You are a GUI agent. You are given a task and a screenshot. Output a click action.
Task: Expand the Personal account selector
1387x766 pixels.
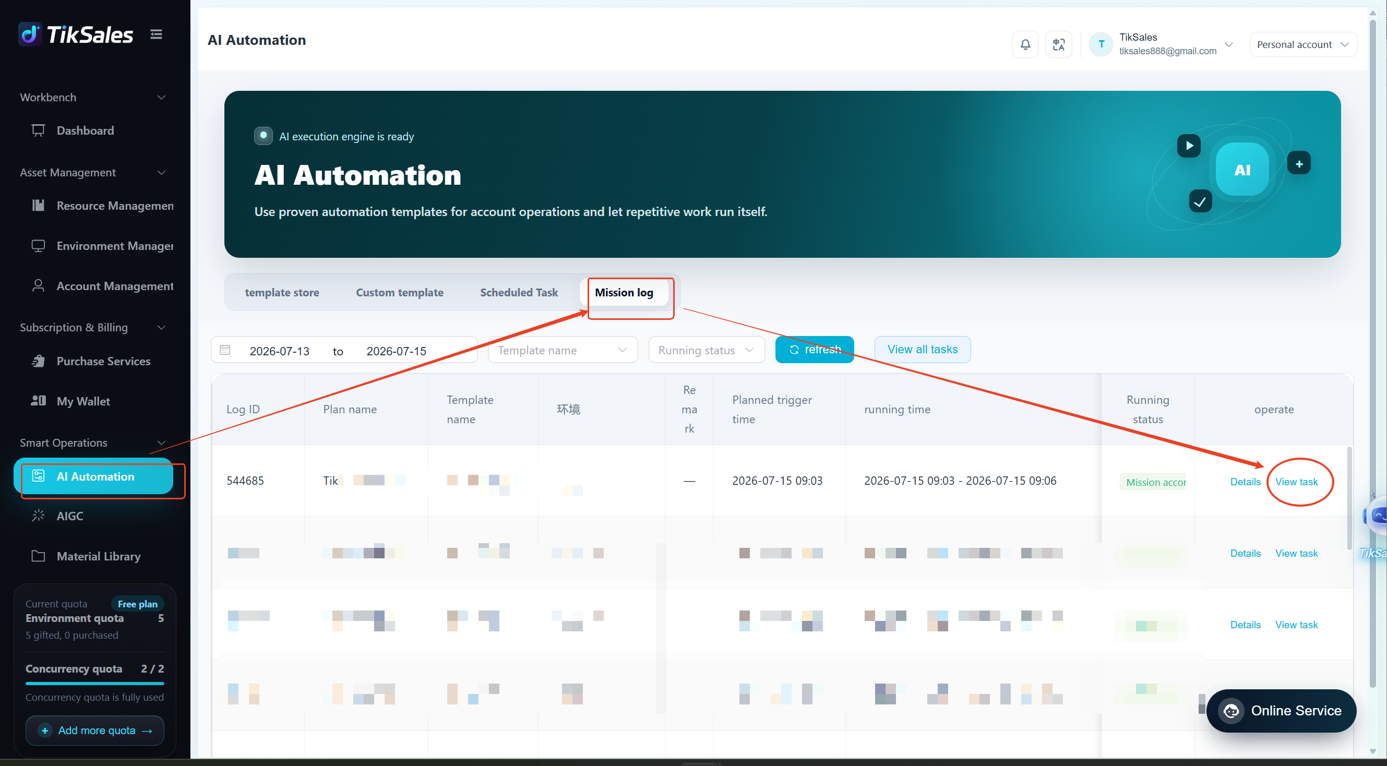(1303, 44)
